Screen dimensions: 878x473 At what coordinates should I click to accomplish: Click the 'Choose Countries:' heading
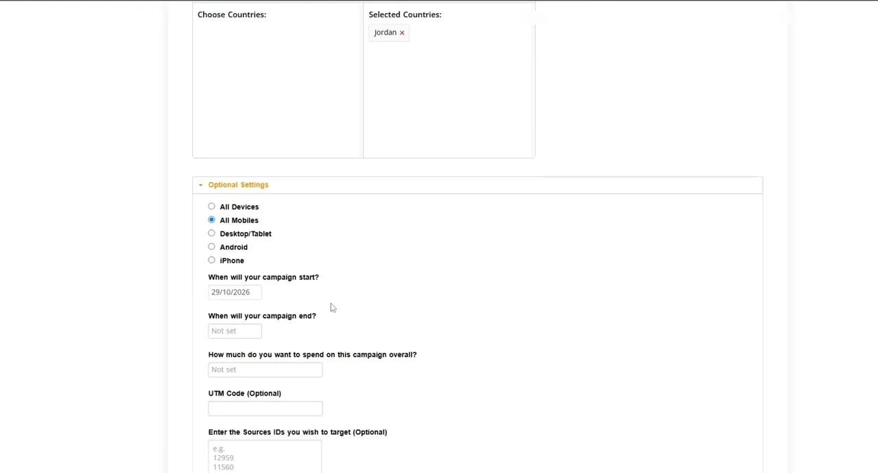pyautogui.click(x=232, y=14)
